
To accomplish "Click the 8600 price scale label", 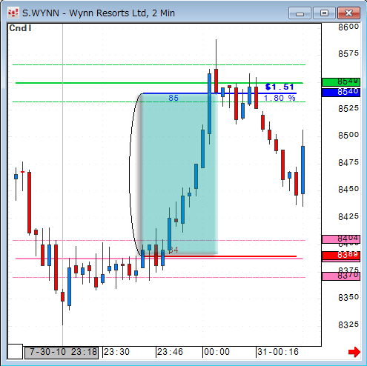I will 348,27.
